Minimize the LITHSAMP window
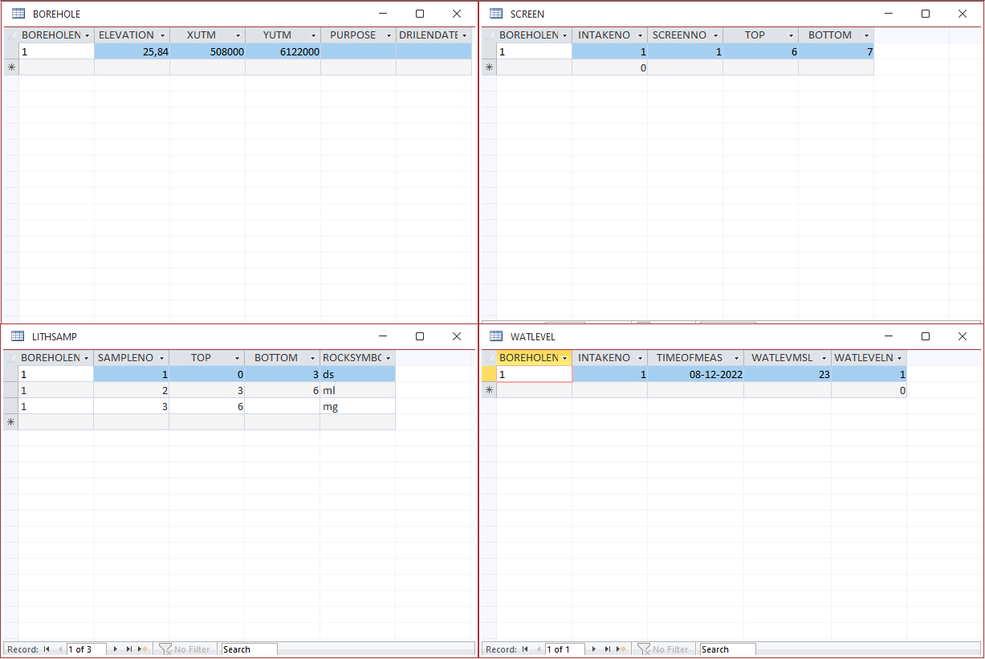The height and width of the screenshot is (659, 985). 383,336
